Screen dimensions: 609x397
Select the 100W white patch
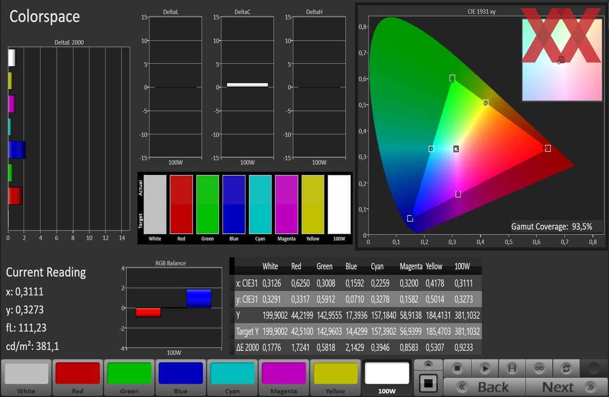click(x=387, y=378)
